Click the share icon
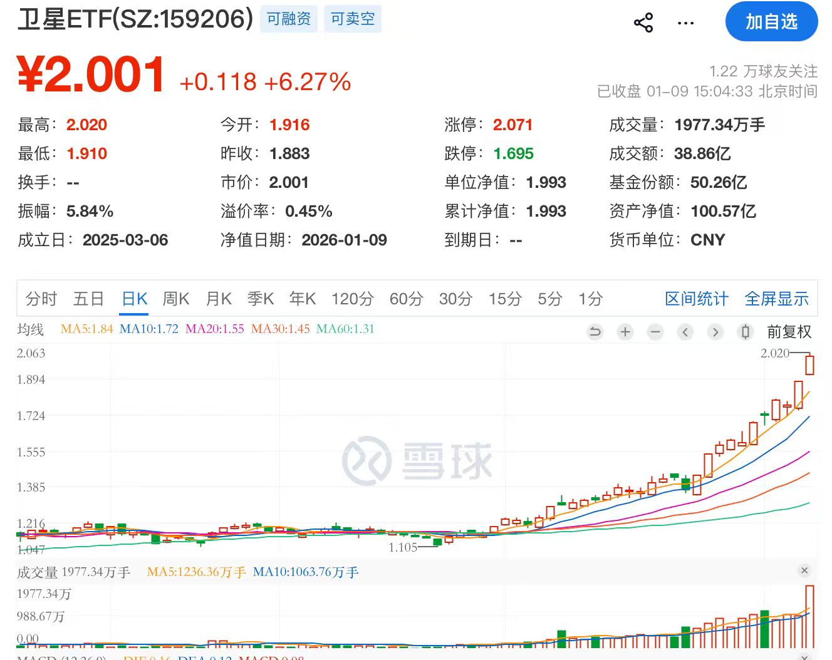This screenshot has width=832, height=660. [x=643, y=23]
